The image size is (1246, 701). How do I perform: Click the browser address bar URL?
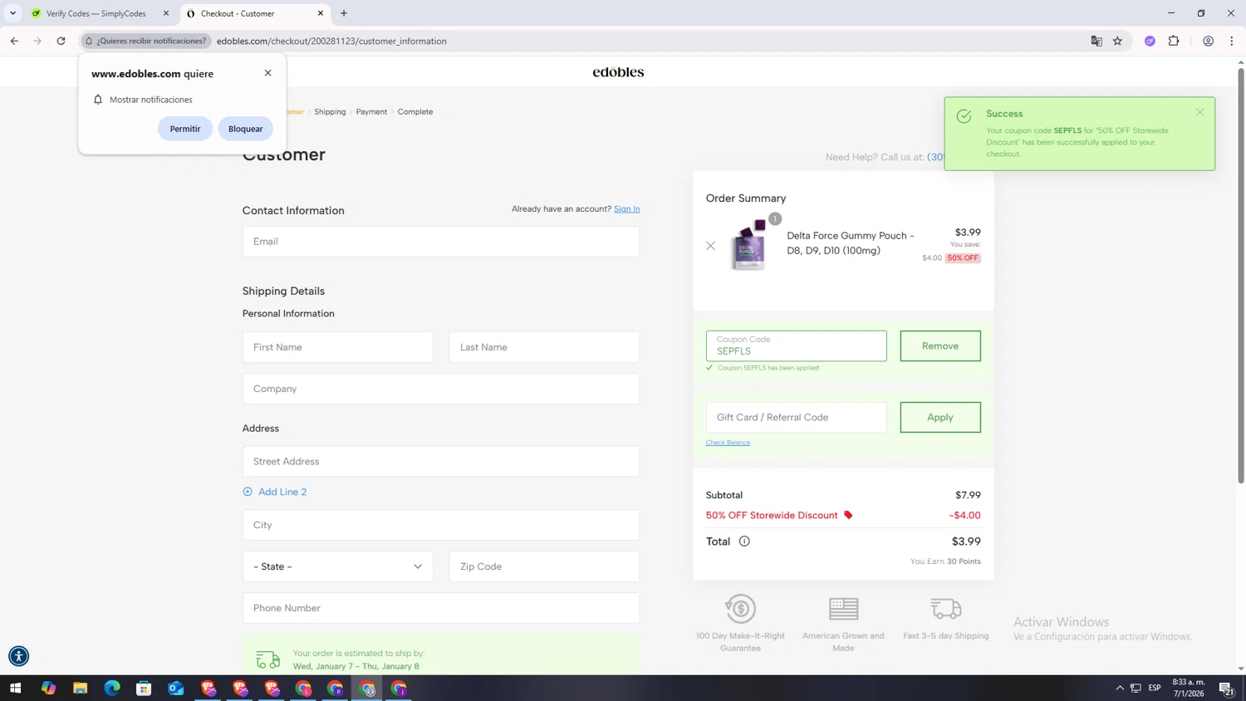pyautogui.click(x=331, y=41)
